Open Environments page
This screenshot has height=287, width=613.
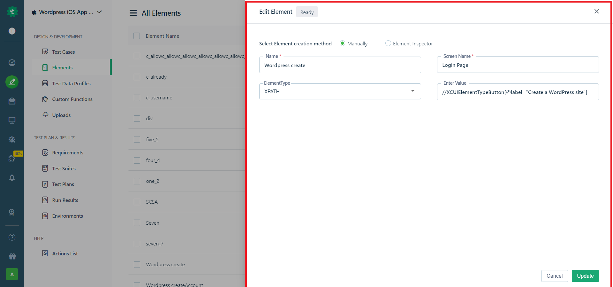coord(67,216)
